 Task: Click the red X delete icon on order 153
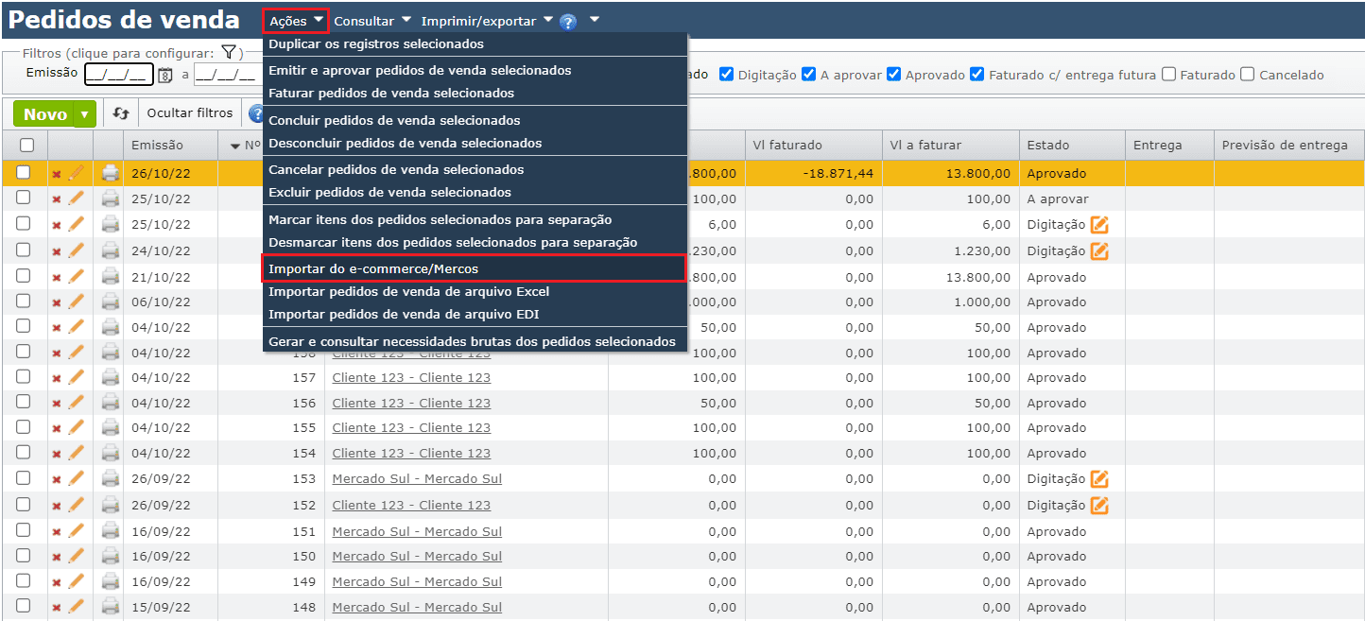pyautogui.click(x=56, y=479)
